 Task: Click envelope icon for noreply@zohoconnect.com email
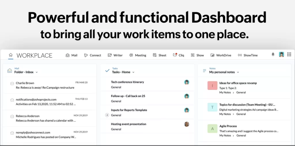(12, 133)
